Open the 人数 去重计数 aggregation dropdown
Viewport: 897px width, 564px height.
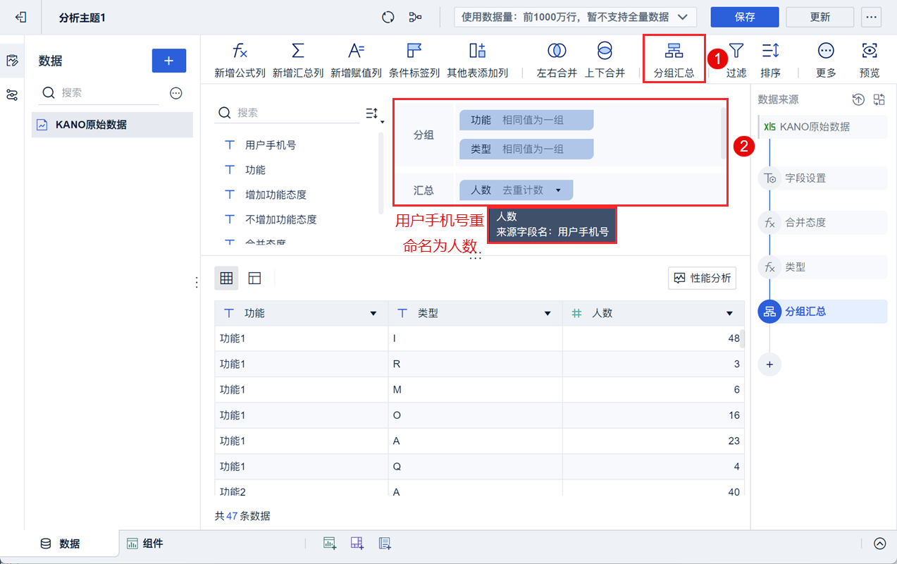(558, 190)
